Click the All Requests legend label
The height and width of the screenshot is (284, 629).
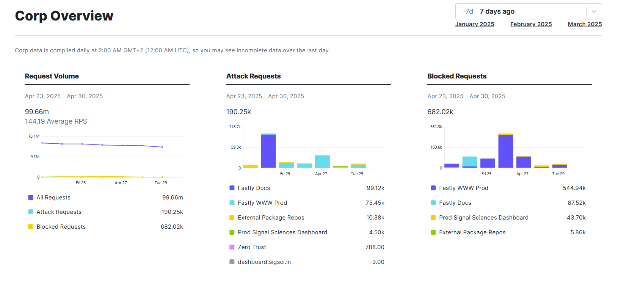click(x=53, y=198)
